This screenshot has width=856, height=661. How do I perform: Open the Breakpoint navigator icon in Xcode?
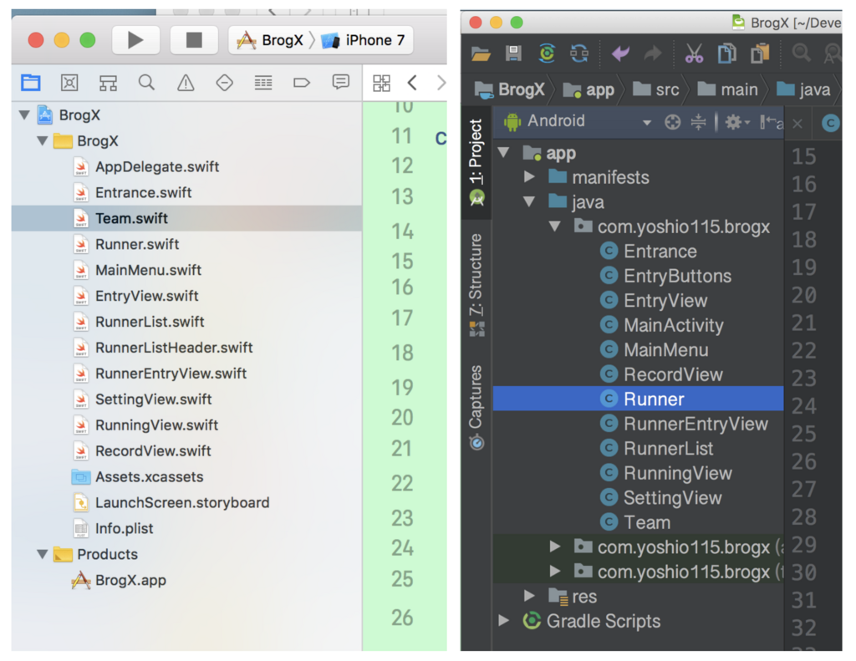pyautogui.click(x=302, y=83)
